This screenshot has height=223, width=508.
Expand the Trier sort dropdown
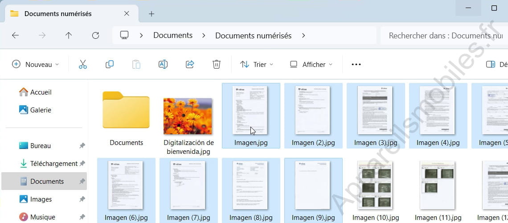tap(257, 64)
